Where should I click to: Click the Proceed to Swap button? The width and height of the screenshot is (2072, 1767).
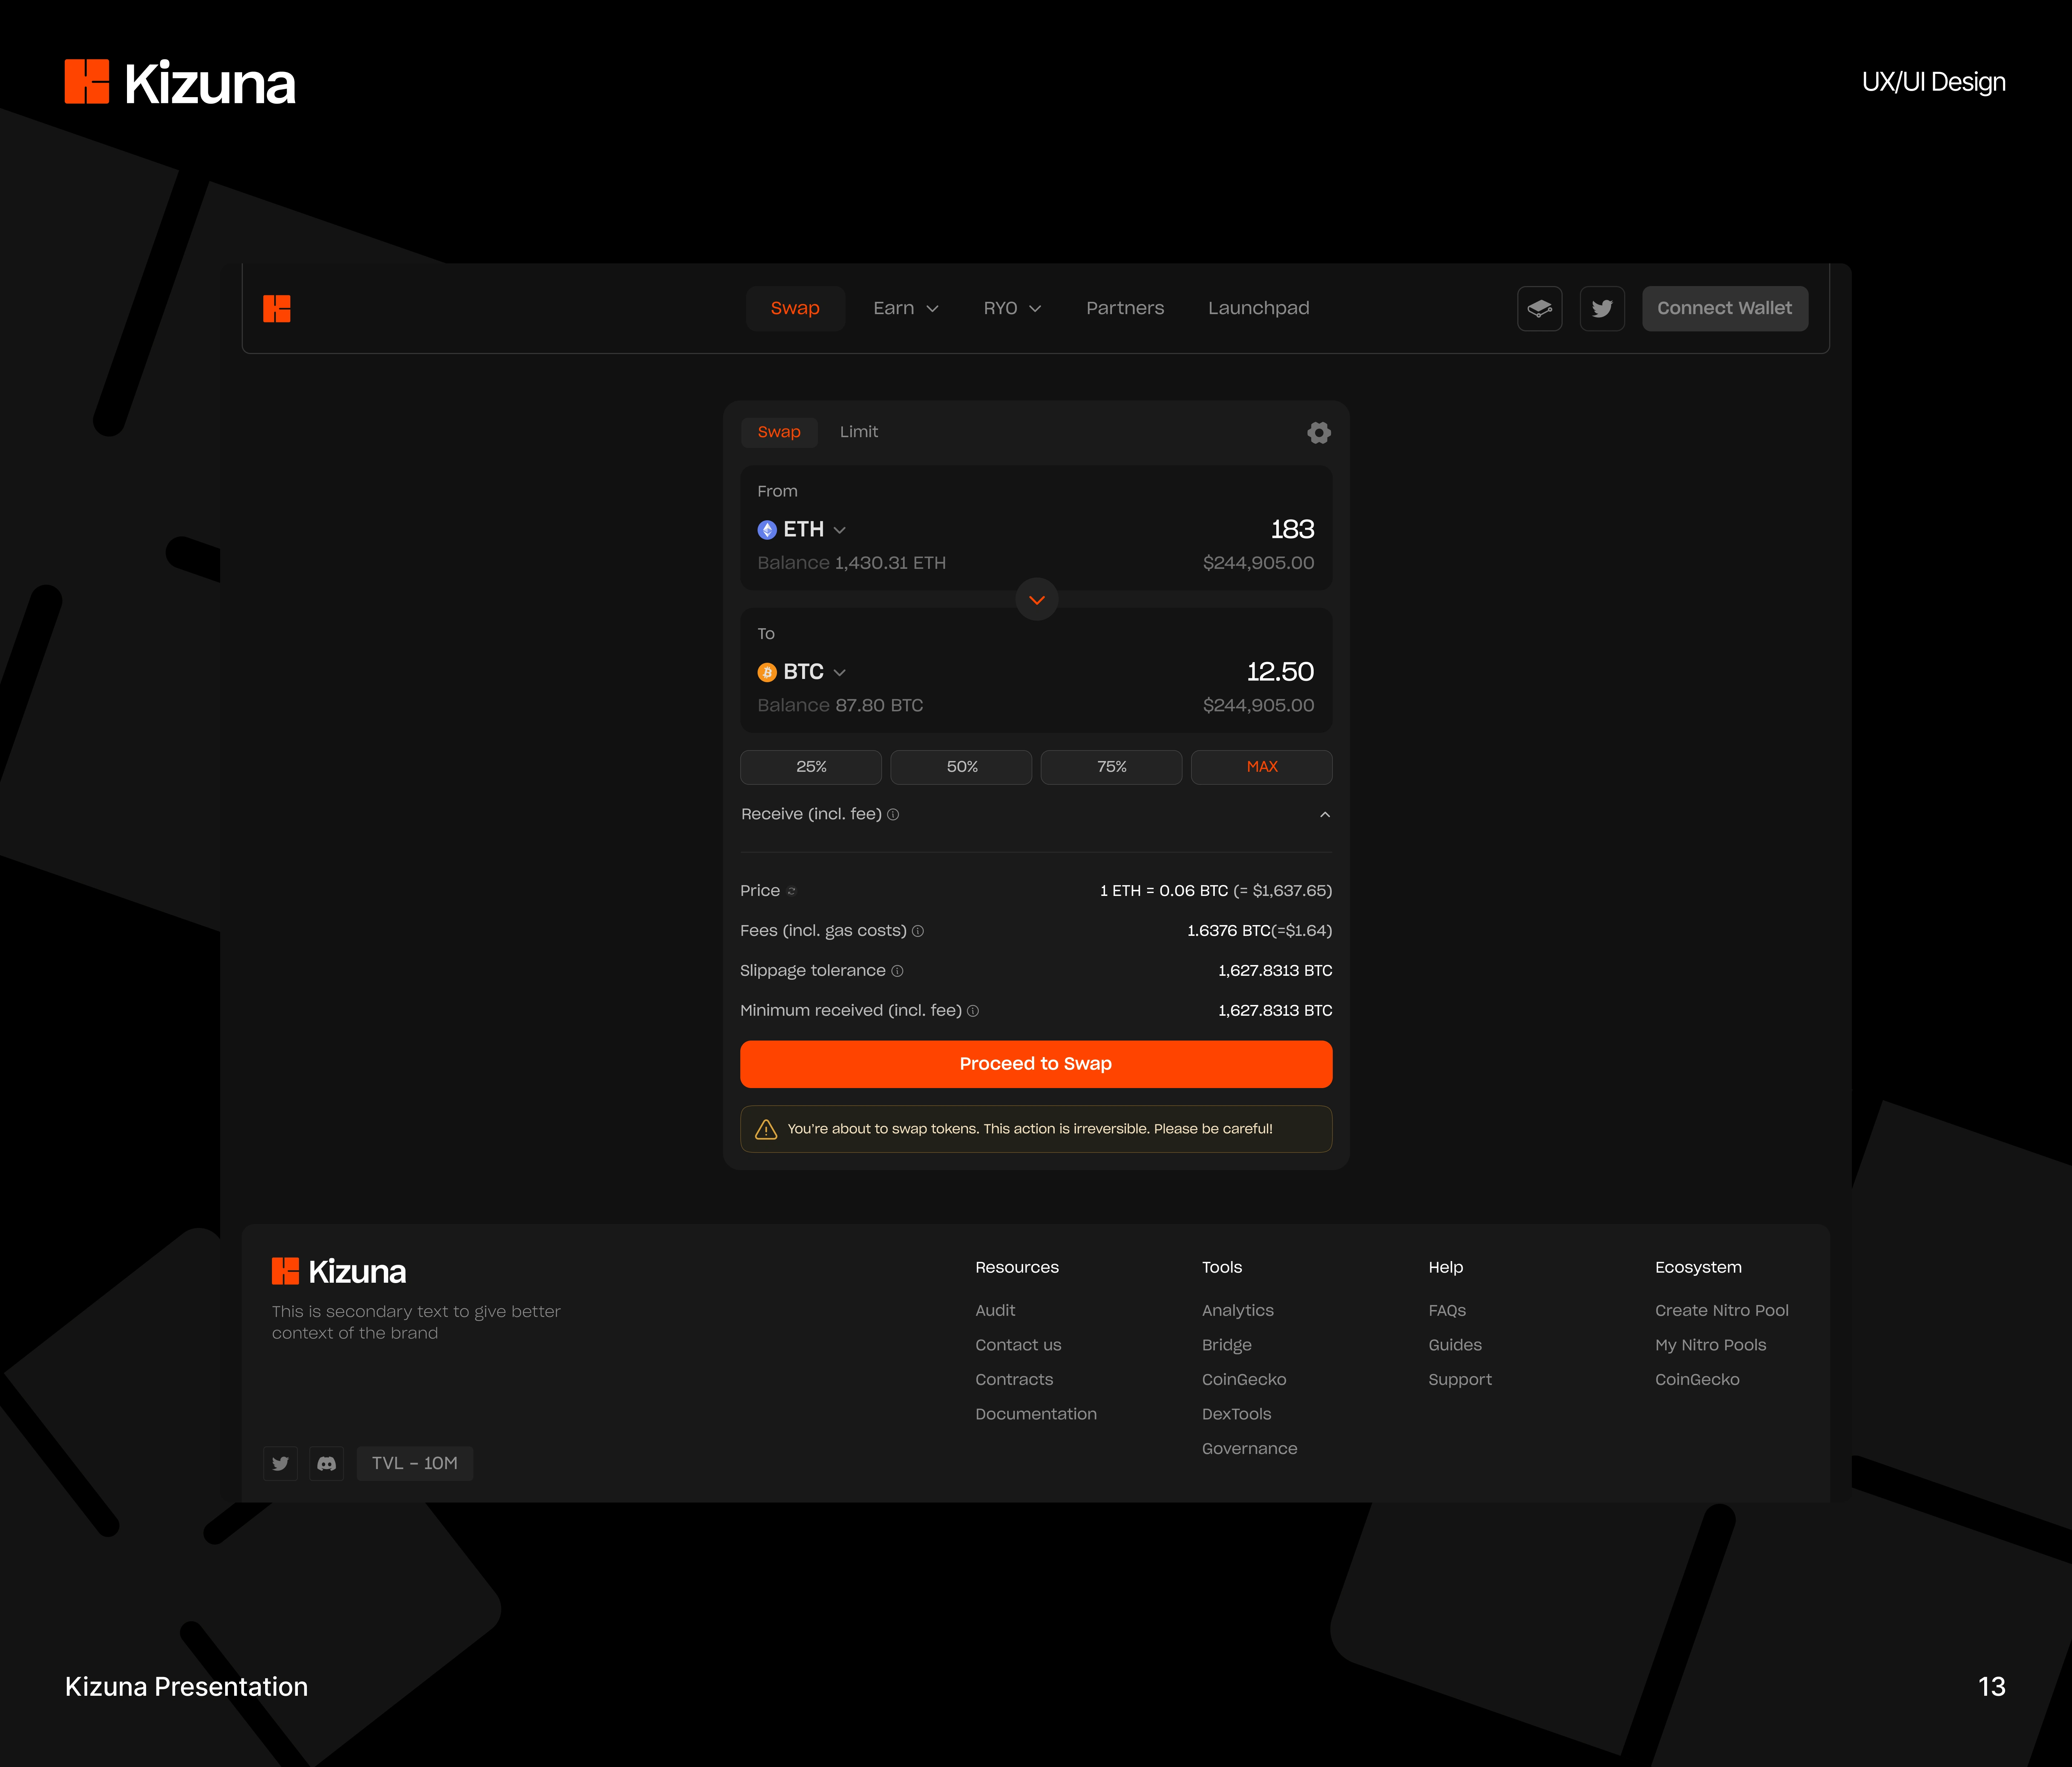coord(1036,1064)
